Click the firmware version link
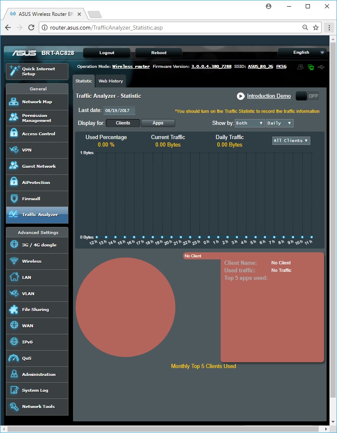 pyautogui.click(x=211, y=67)
